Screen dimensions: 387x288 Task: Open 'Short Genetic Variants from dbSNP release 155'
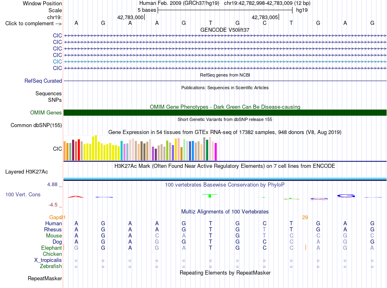[x=225, y=119]
